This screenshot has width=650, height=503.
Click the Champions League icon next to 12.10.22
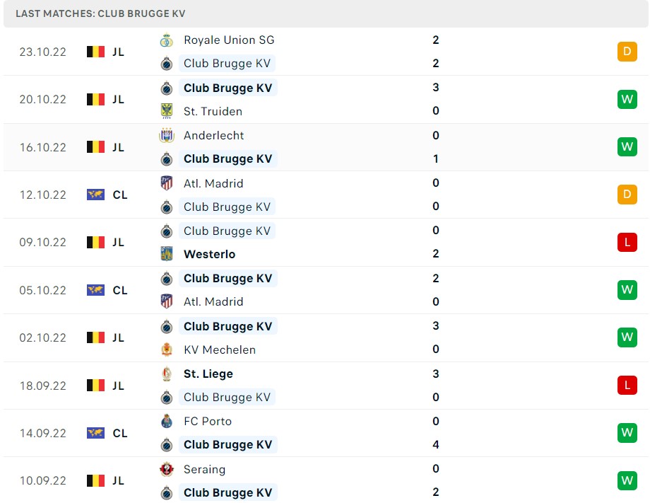point(95,195)
